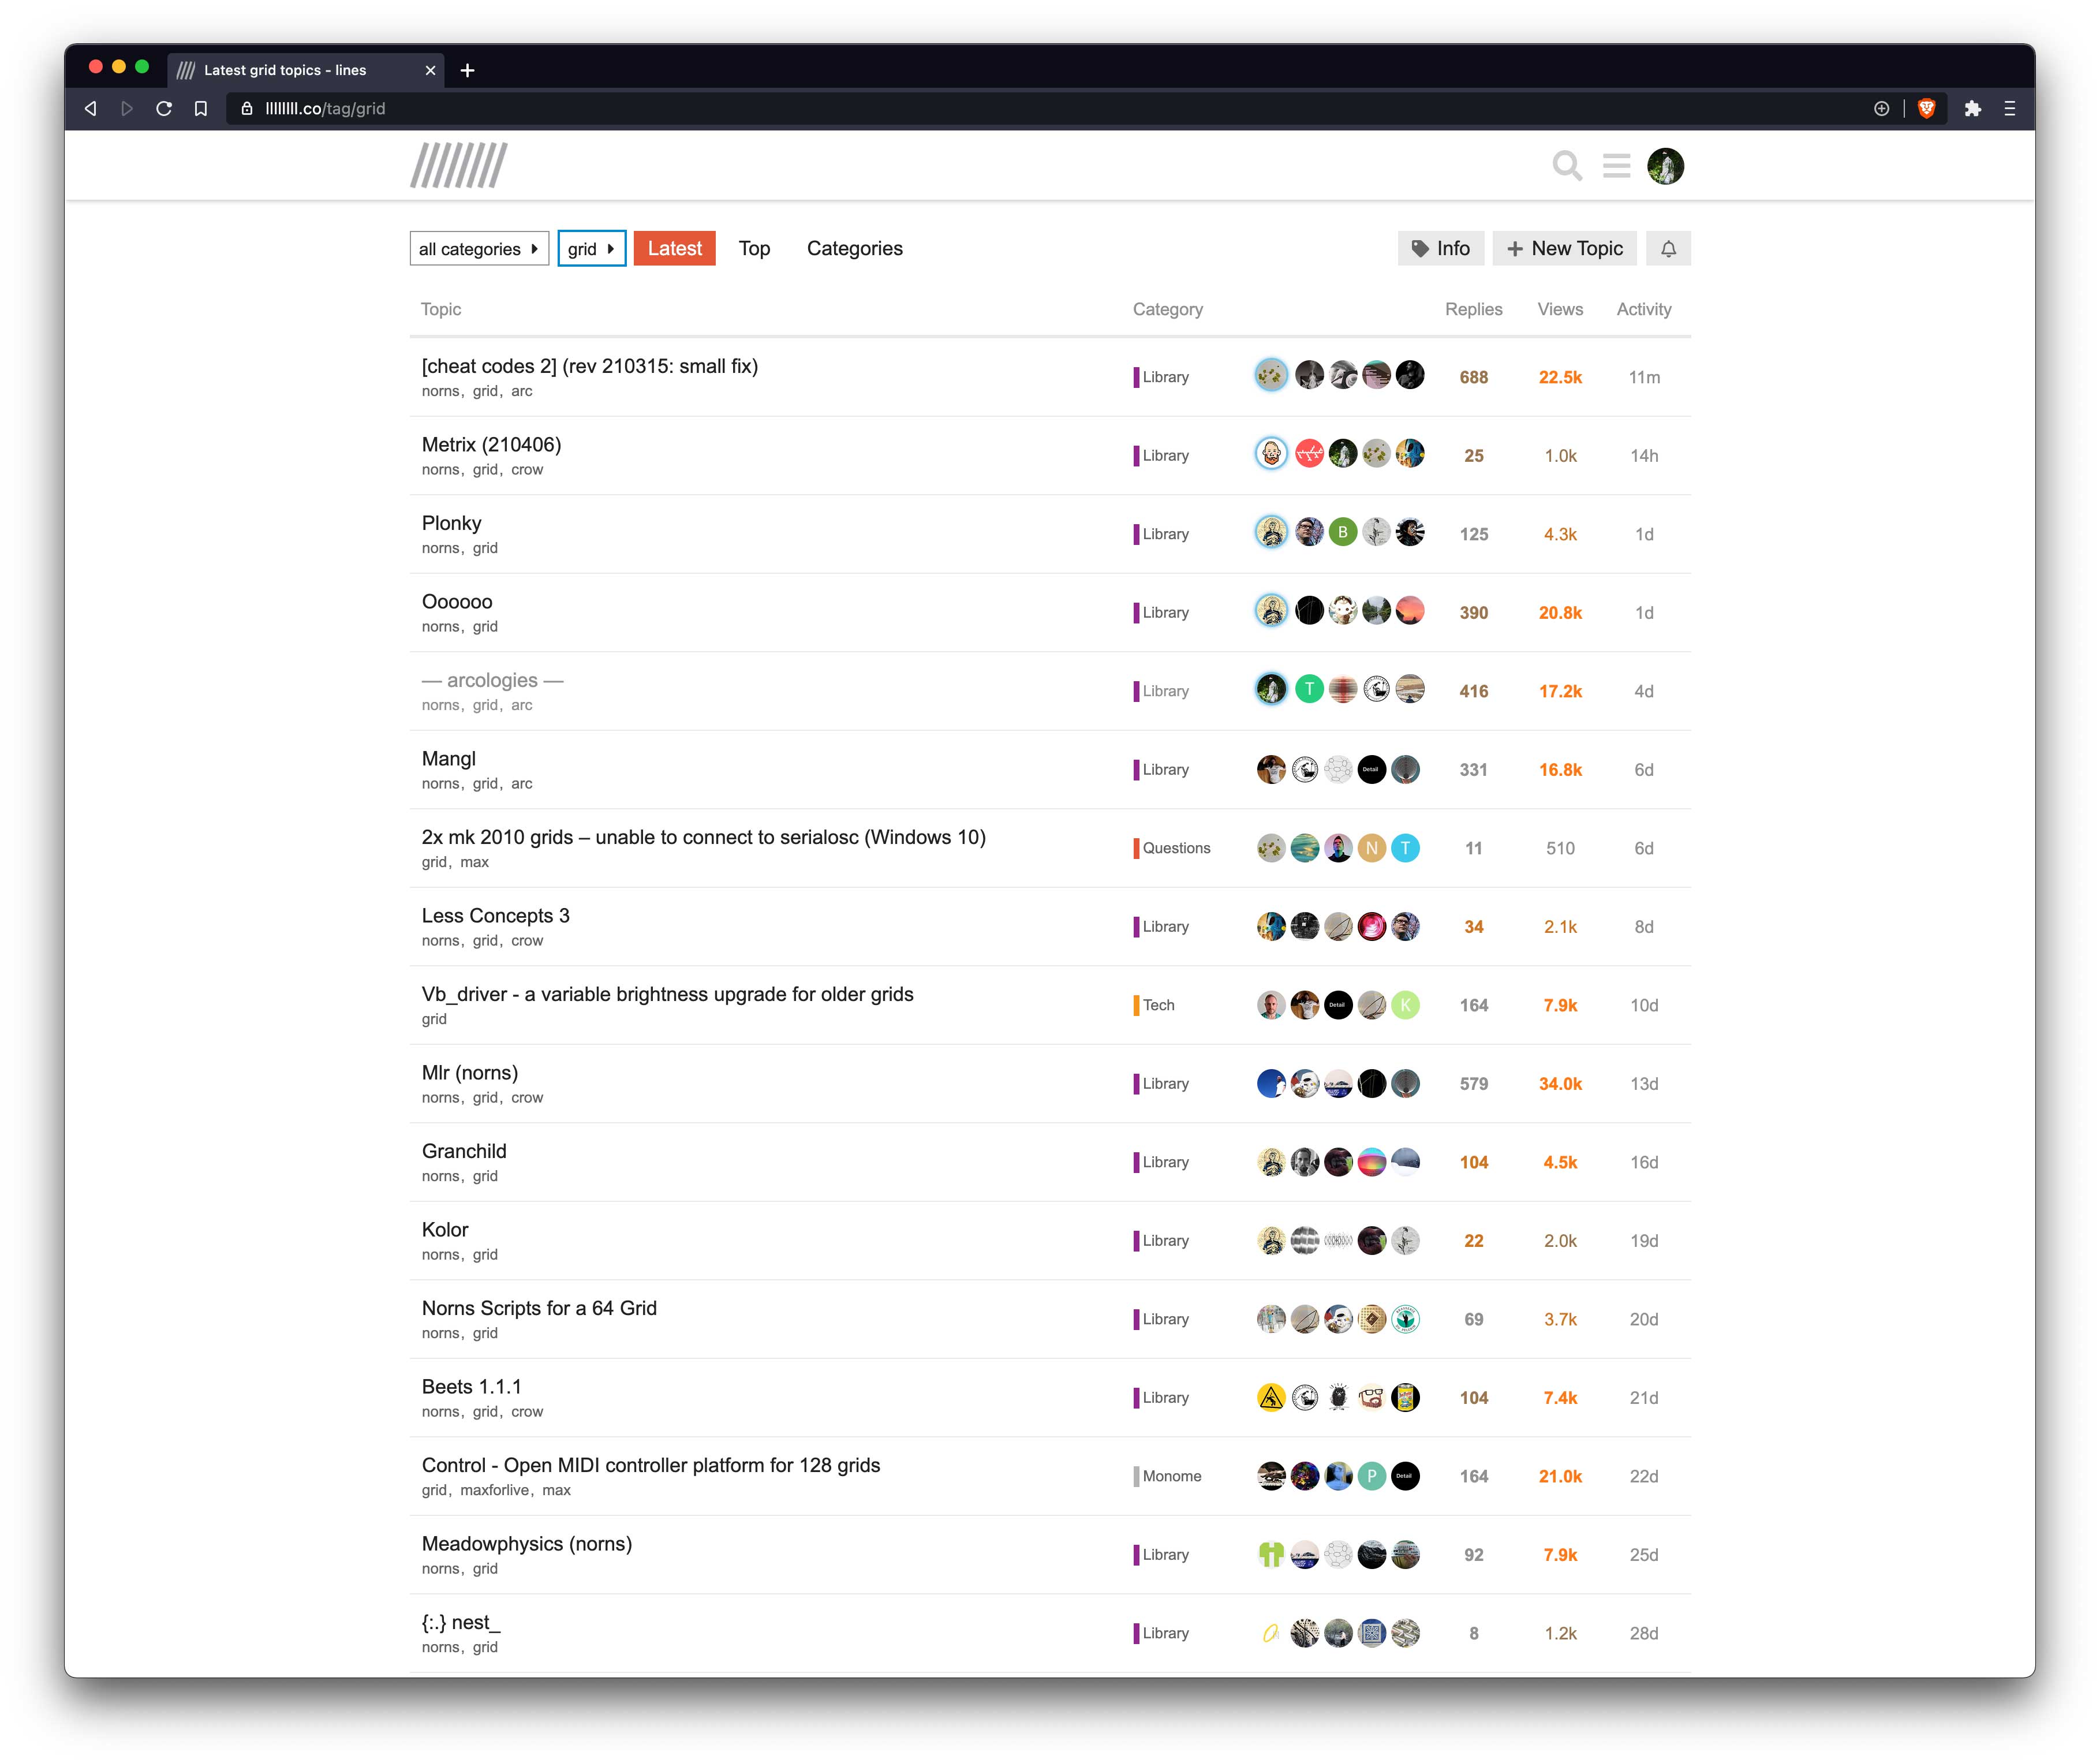Sort by the Activity column header
Image resolution: width=2100 pixels, height=1763 pixels.
pos(1643,309)
